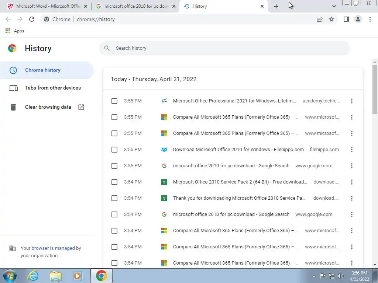378x283 pixels.
Task: Click the Clear browsing data trash icon
Action: click(x=13, y=107)
